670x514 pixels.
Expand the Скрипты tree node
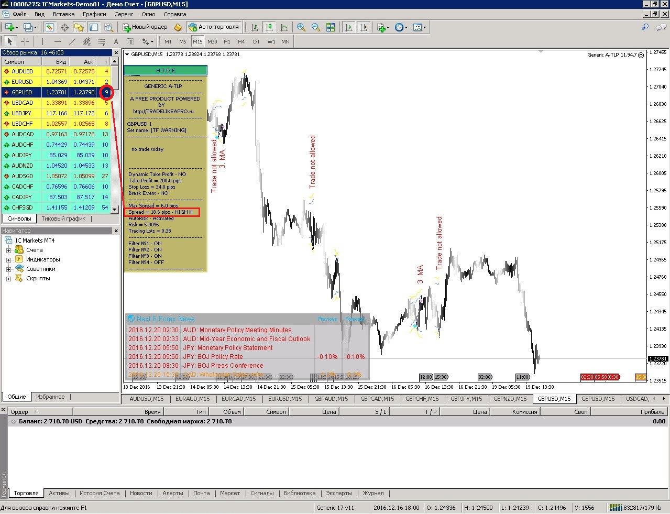pyautogui.click(x=8, y=279)
